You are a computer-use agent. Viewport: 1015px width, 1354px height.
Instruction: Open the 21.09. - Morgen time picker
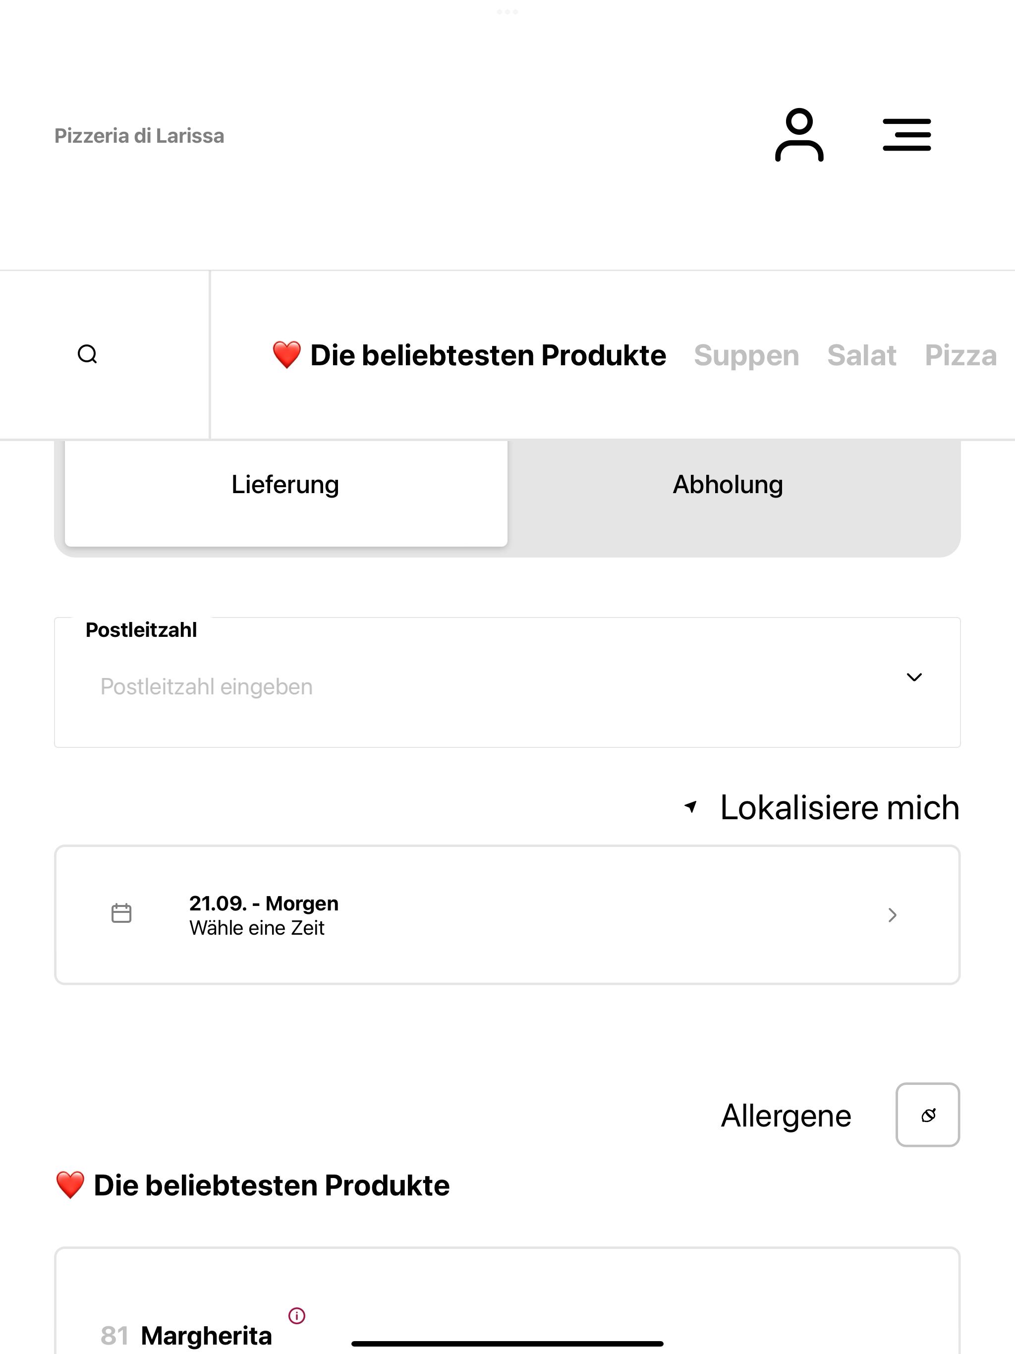[507, 915]
